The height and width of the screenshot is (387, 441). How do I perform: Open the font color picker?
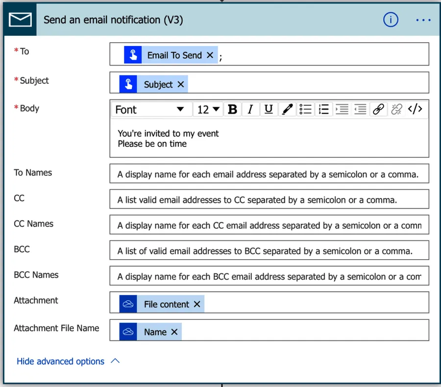pyautogui.click(x=287, y=109)
